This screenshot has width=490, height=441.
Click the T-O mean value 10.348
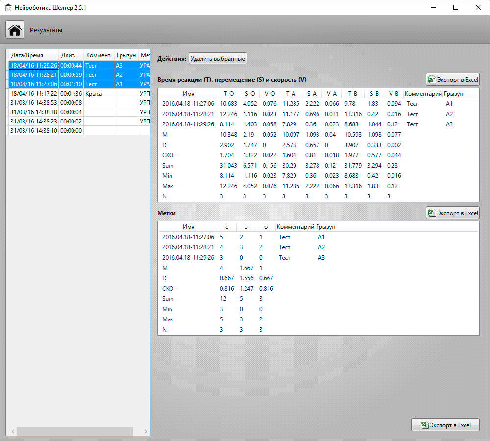coord(228,135)
